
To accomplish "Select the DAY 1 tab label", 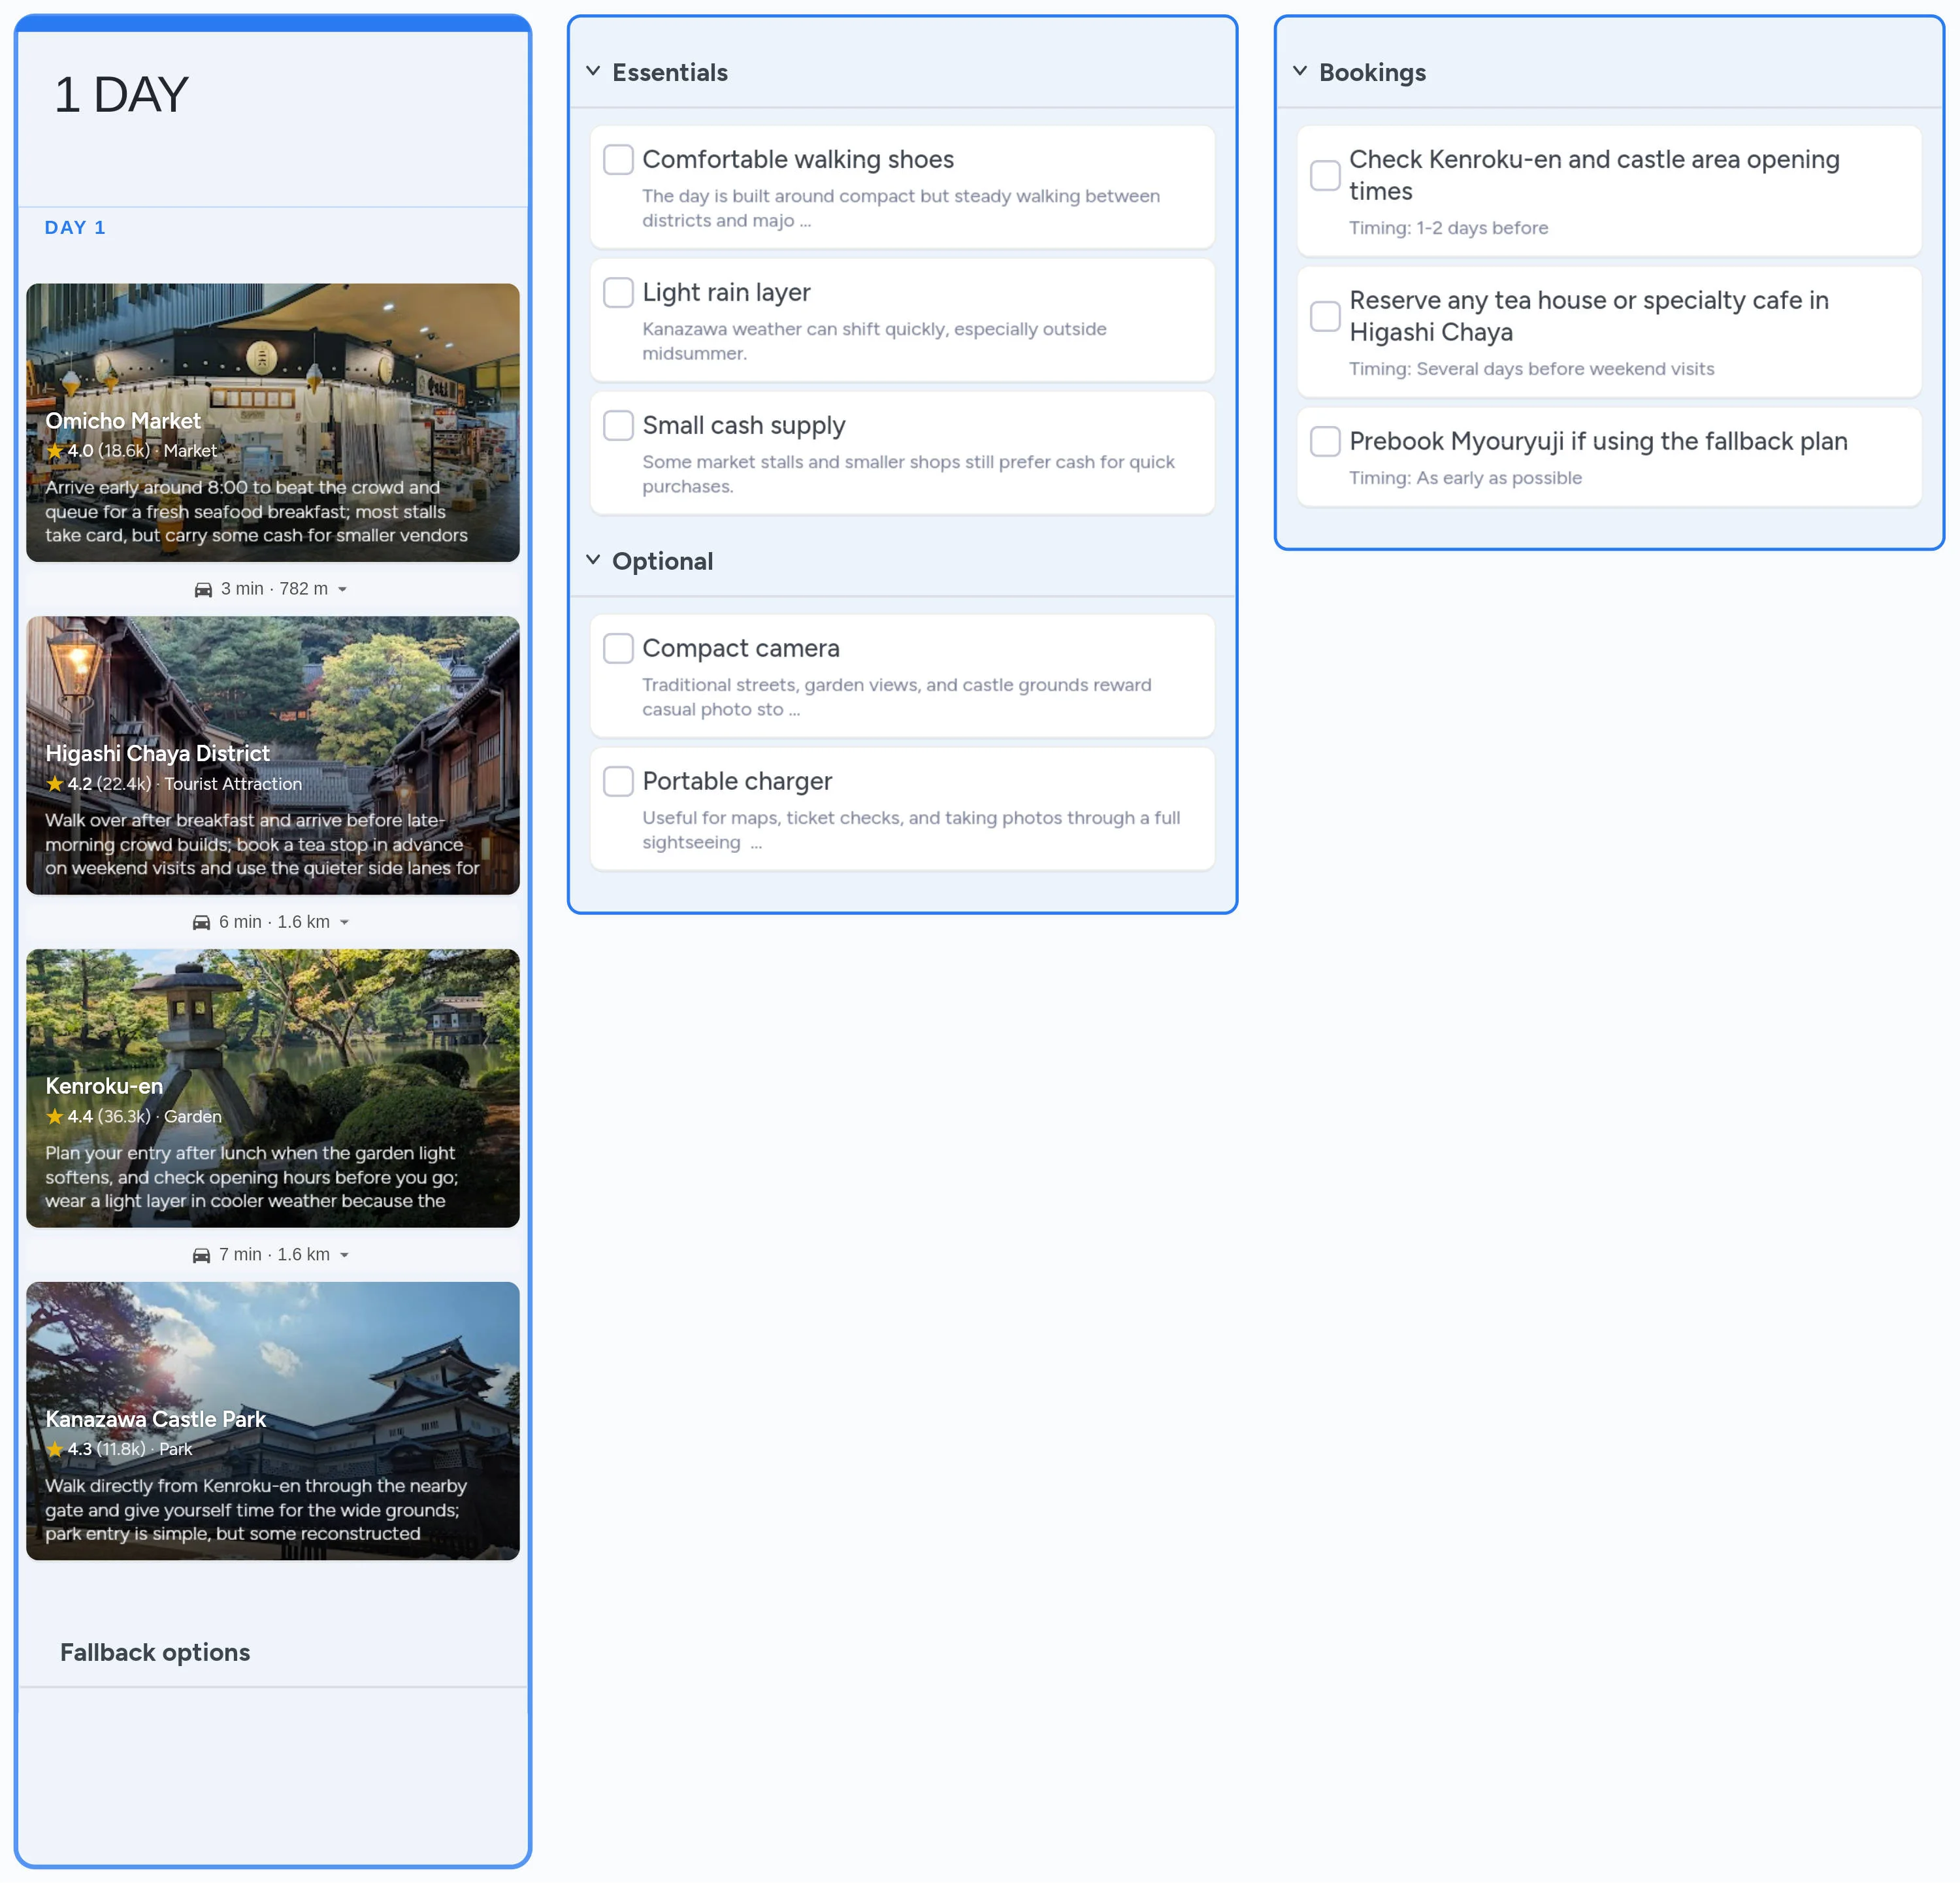I will pyautogui.click(x=75, y=227).
